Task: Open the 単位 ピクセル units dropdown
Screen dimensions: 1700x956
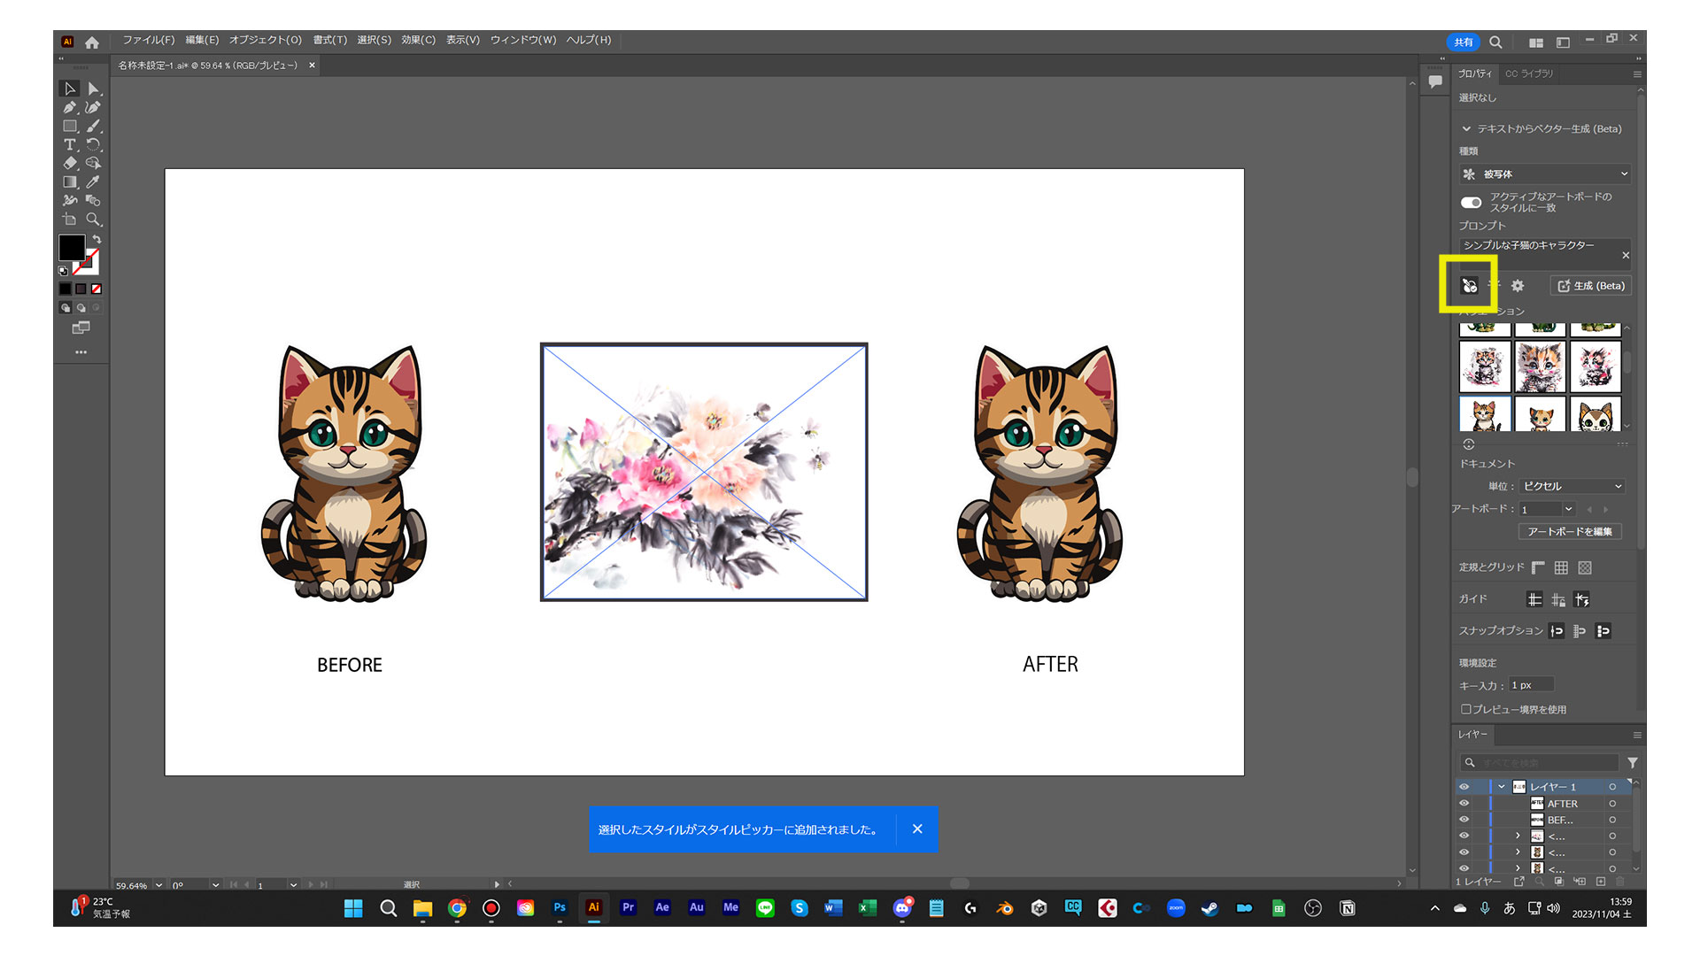Action: 1572,486
